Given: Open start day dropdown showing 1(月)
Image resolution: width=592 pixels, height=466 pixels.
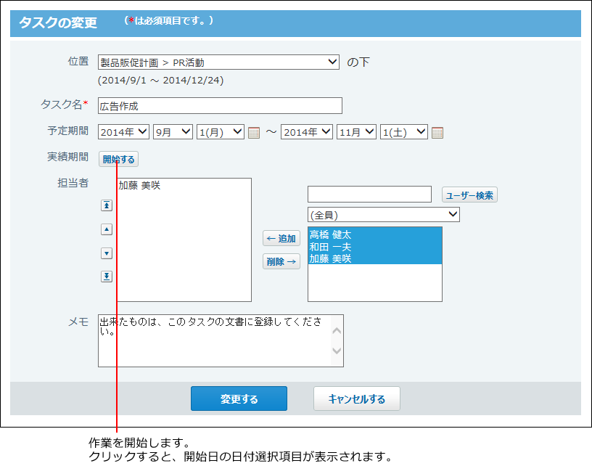Looking at the screenshot, I should click(x=221, y=132).
